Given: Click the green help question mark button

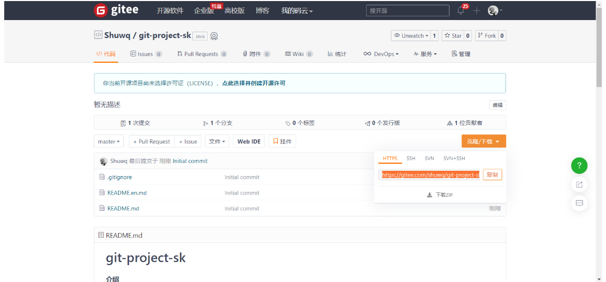Looking at the screenshot, I should (x=579, y=166).
